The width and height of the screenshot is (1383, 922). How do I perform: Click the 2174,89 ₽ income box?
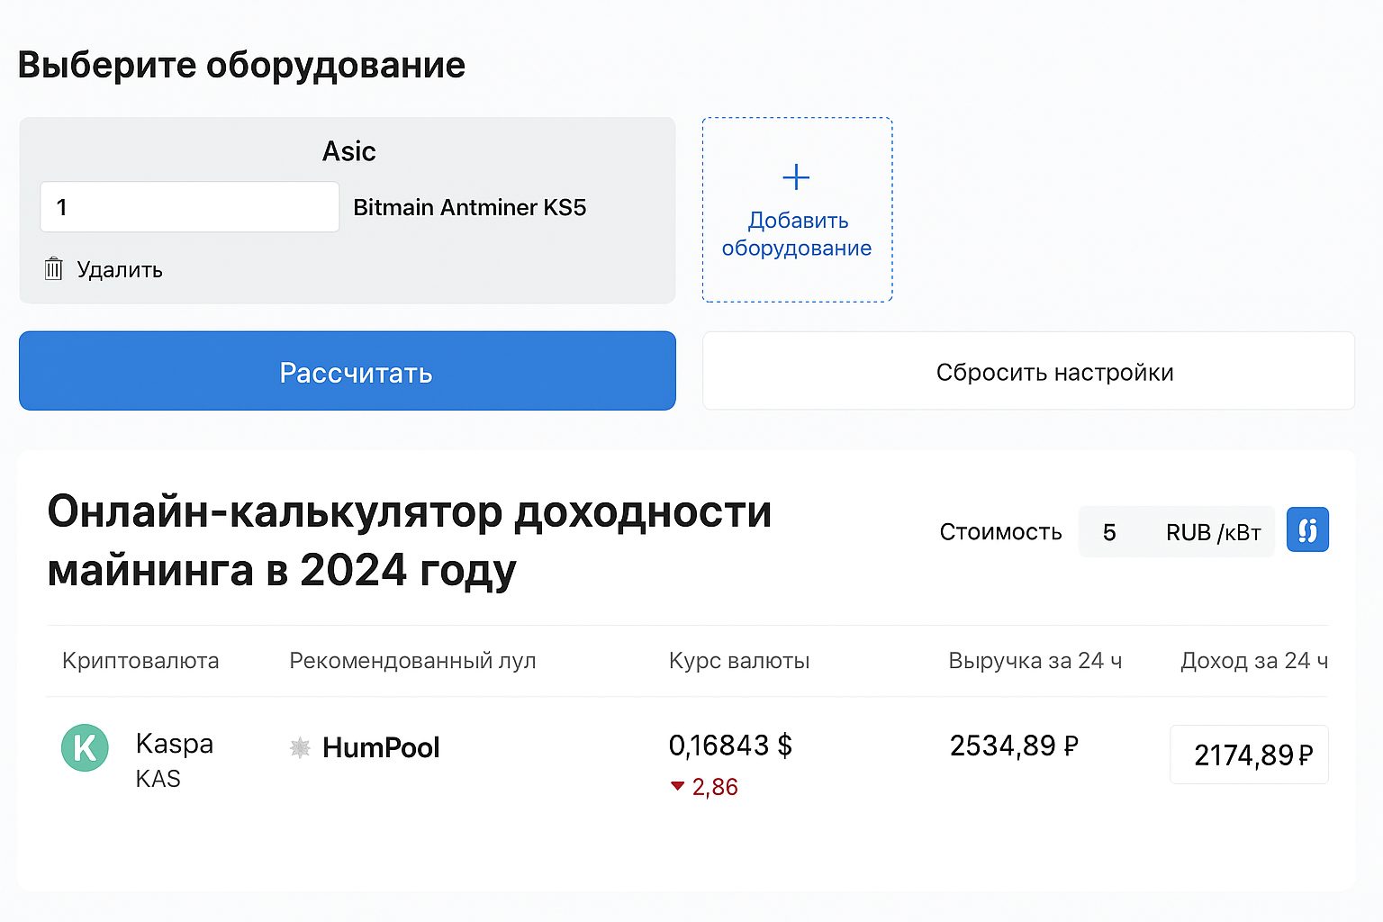point(1250,755)
